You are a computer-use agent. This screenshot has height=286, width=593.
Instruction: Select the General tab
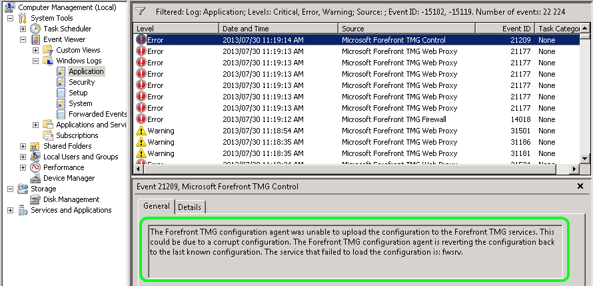pos(156,206)
